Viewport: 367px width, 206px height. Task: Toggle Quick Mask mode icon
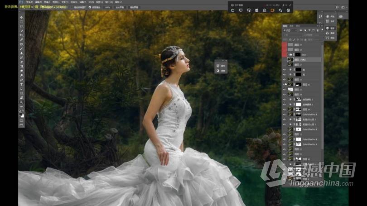pyautogui.click(x=21, y=120)
